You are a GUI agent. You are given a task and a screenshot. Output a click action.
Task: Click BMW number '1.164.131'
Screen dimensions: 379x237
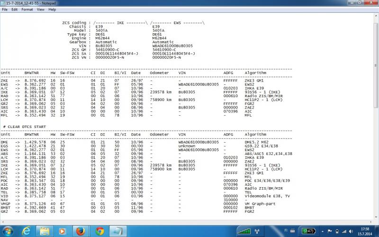tap(35, 154)
